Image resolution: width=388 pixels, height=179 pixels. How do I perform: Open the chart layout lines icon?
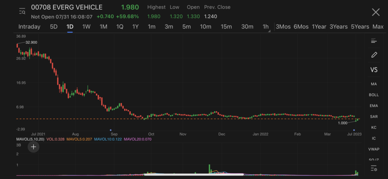[x=374, y=41]
